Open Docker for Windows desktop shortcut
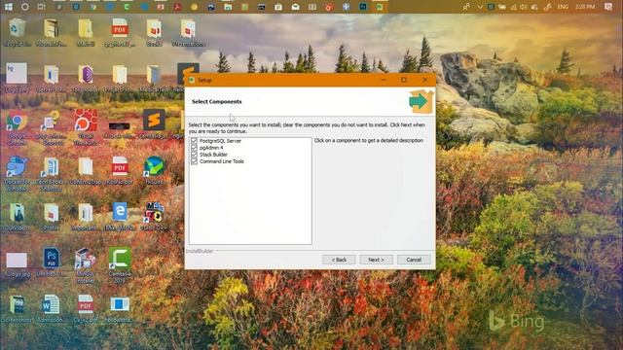Image resolution: width=623 pixels, height=350 pixels. (x=17, y=173)
